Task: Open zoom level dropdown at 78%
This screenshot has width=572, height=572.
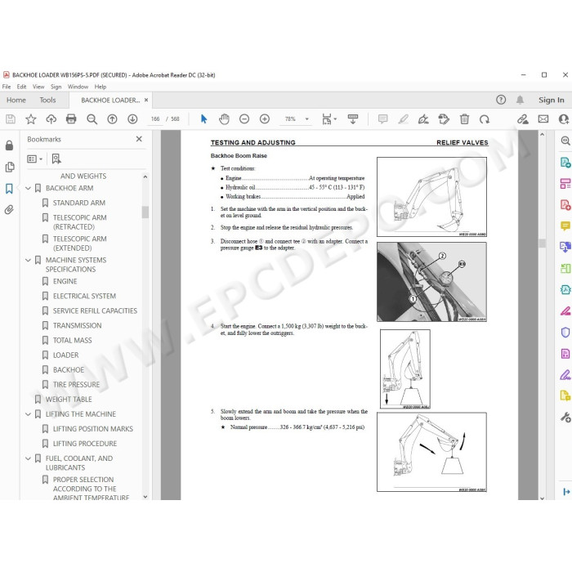Action: click(306, 119)
